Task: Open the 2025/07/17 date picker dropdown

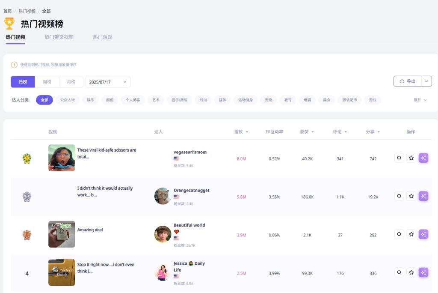Action: [108, 81]
